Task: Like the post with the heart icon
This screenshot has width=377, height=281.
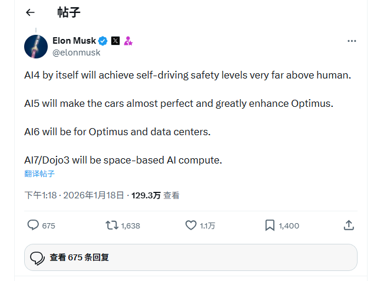Action: (x=191, y=225)
